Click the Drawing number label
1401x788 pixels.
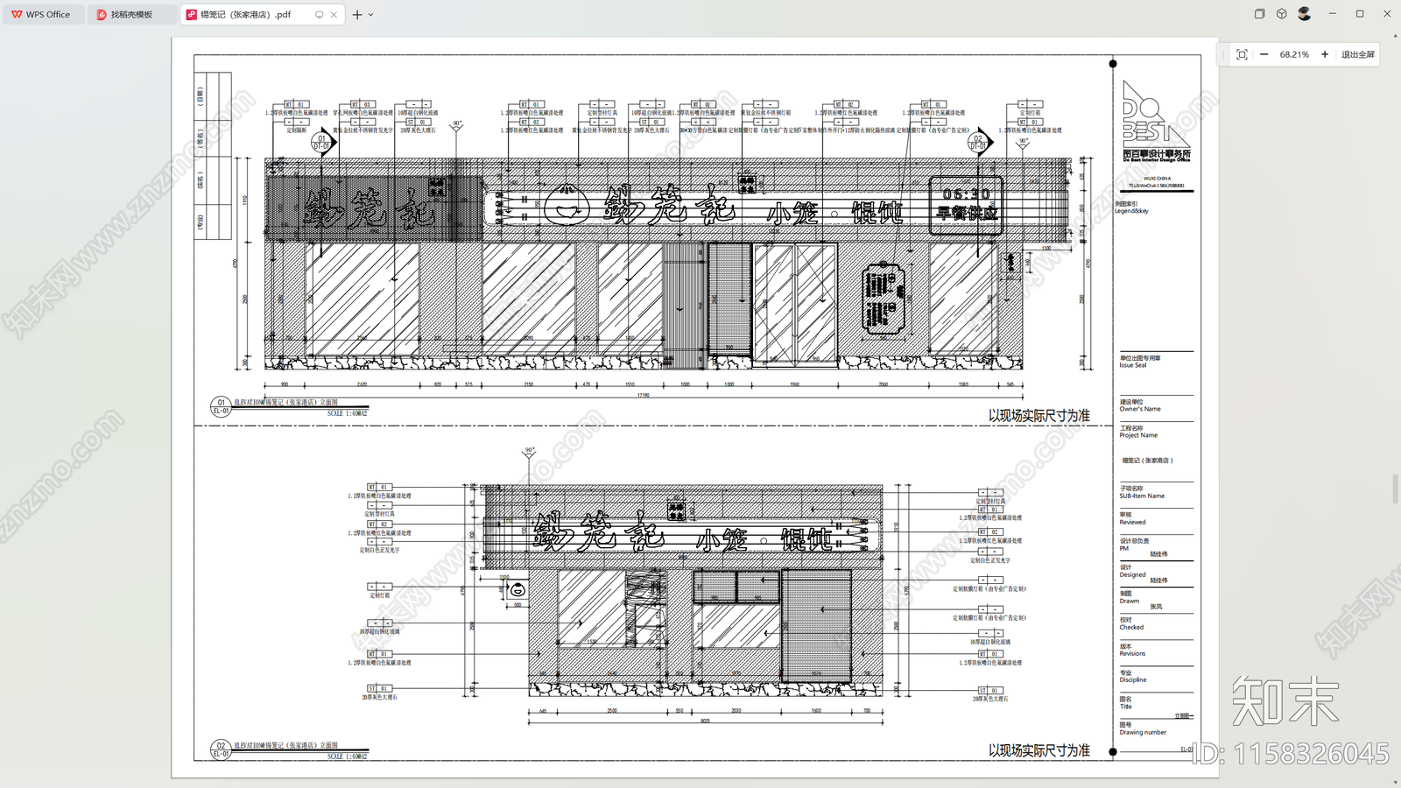coord(1143,732)
